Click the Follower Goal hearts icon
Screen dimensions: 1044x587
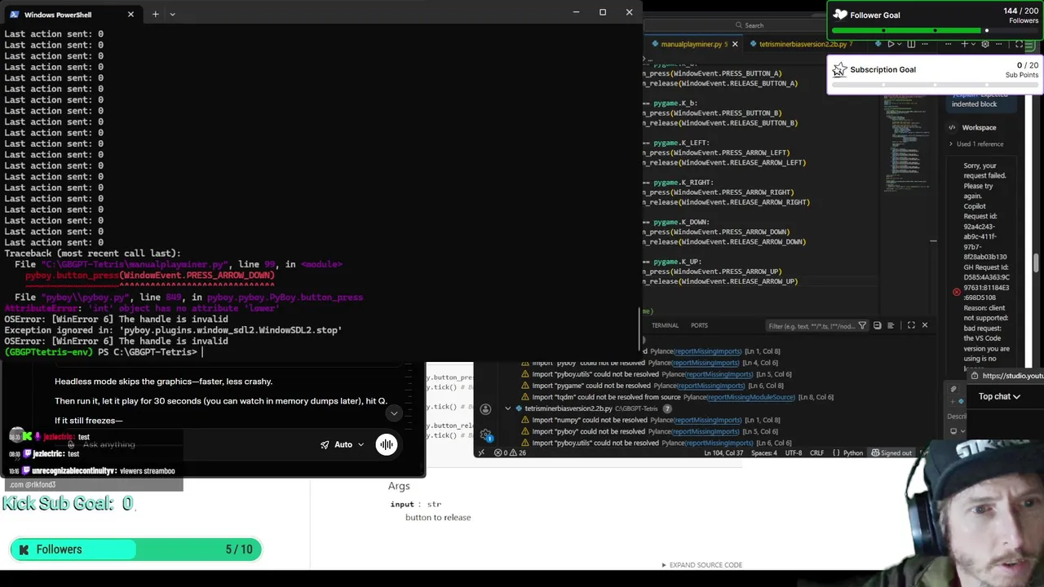point(839,15)
